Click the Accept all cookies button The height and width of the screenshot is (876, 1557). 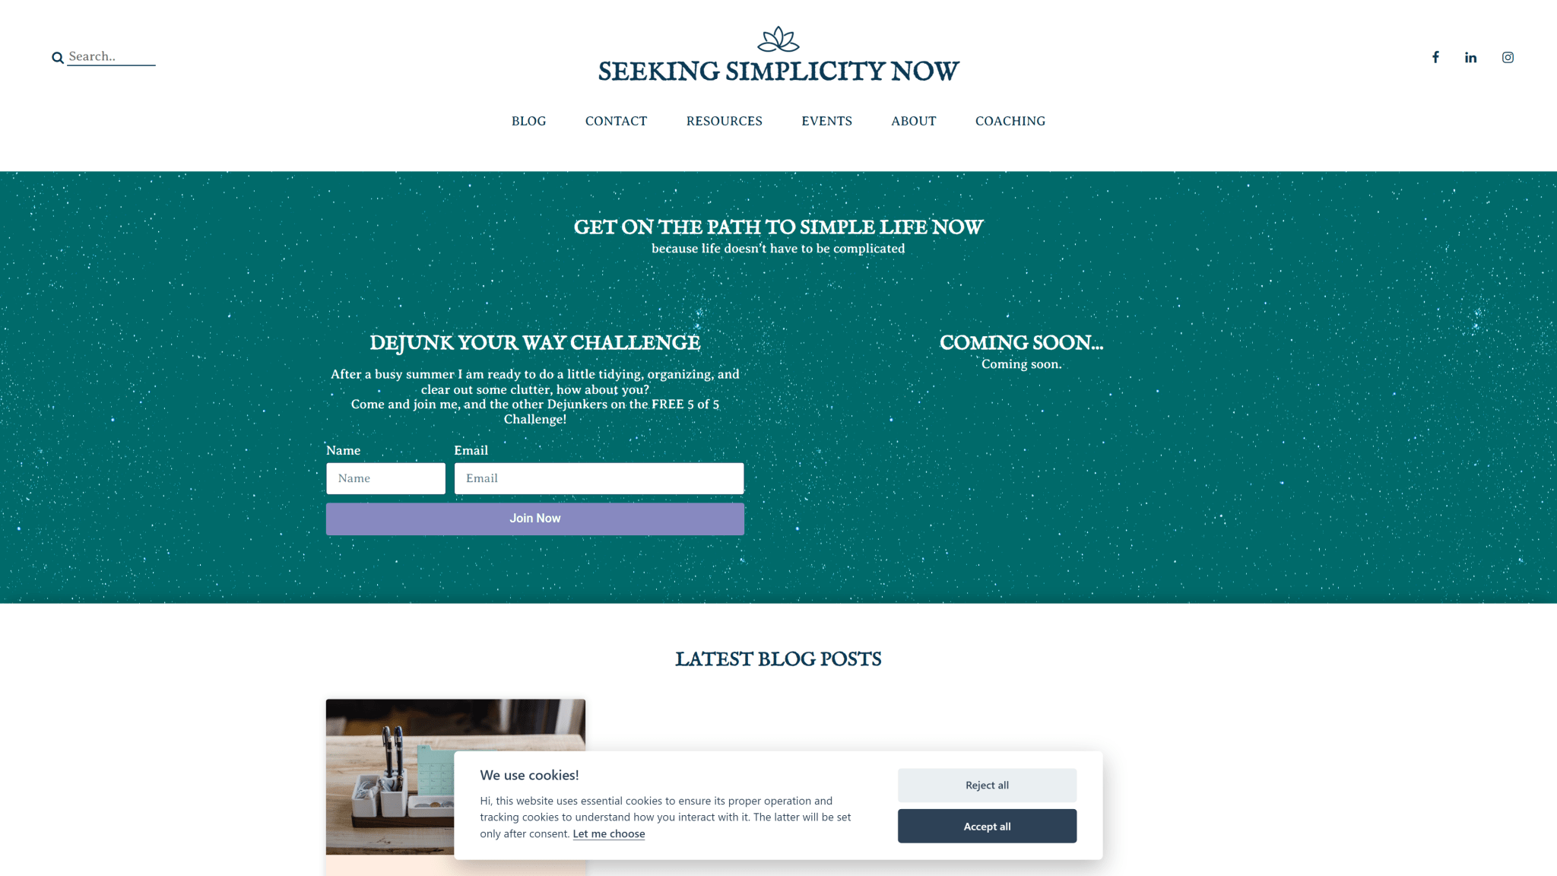987,824
